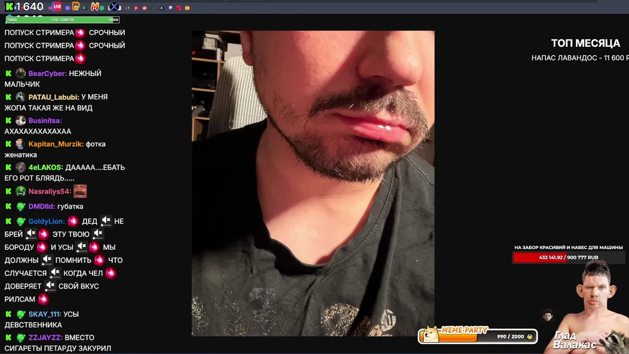Click the green heart badge beside DMDIld
The image size is (629, 354).
pyautogui.click(x=21, y=206)
